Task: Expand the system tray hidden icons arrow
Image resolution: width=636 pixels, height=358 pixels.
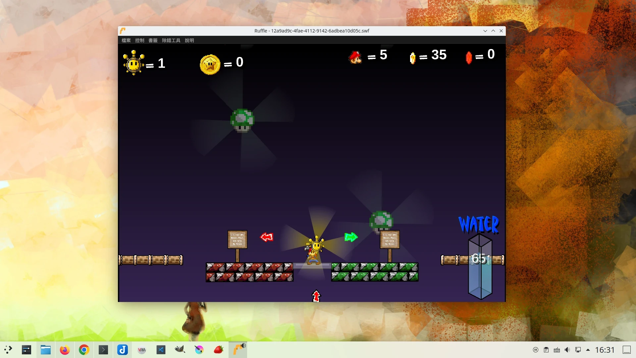Action: click(x=588, y=350)
